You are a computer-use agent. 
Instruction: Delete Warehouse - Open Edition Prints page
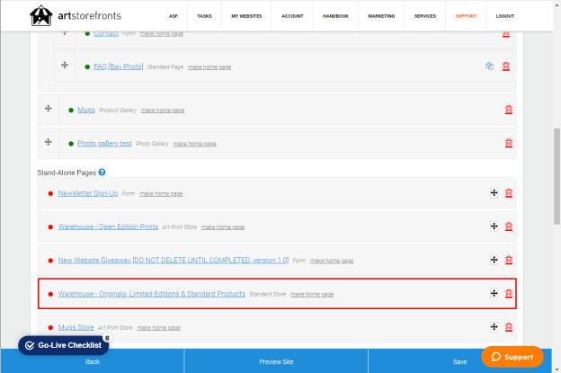509,226
